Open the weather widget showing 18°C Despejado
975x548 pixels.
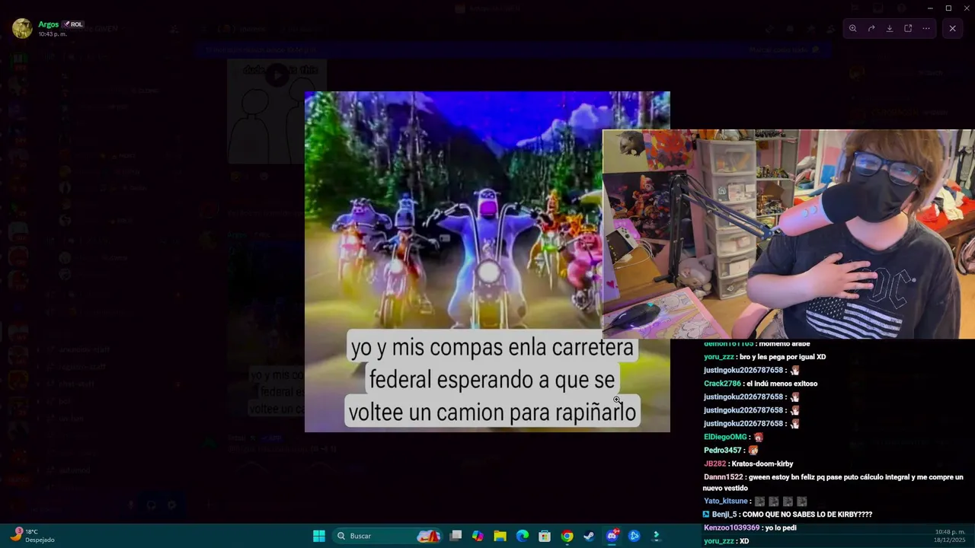pyautogui.click(x=33, y=535)
